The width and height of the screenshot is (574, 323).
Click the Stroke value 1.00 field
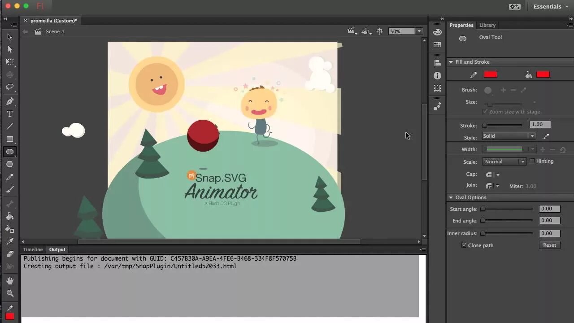[540, 125]
